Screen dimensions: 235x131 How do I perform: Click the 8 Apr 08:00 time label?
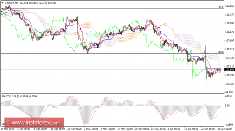40,129
